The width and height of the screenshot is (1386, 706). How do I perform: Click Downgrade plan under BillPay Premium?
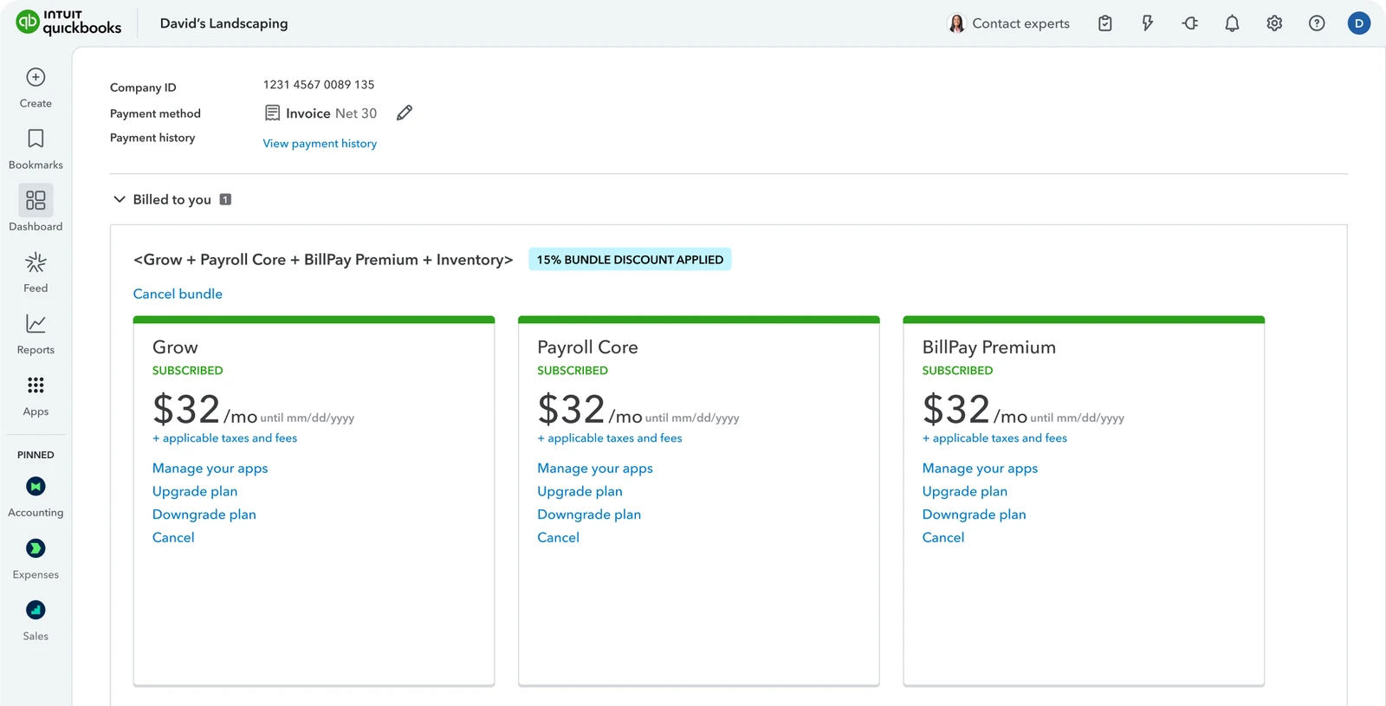click(x=974, y=515)
